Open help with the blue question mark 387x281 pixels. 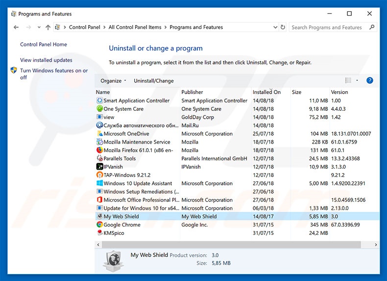[x=369, y=80]
